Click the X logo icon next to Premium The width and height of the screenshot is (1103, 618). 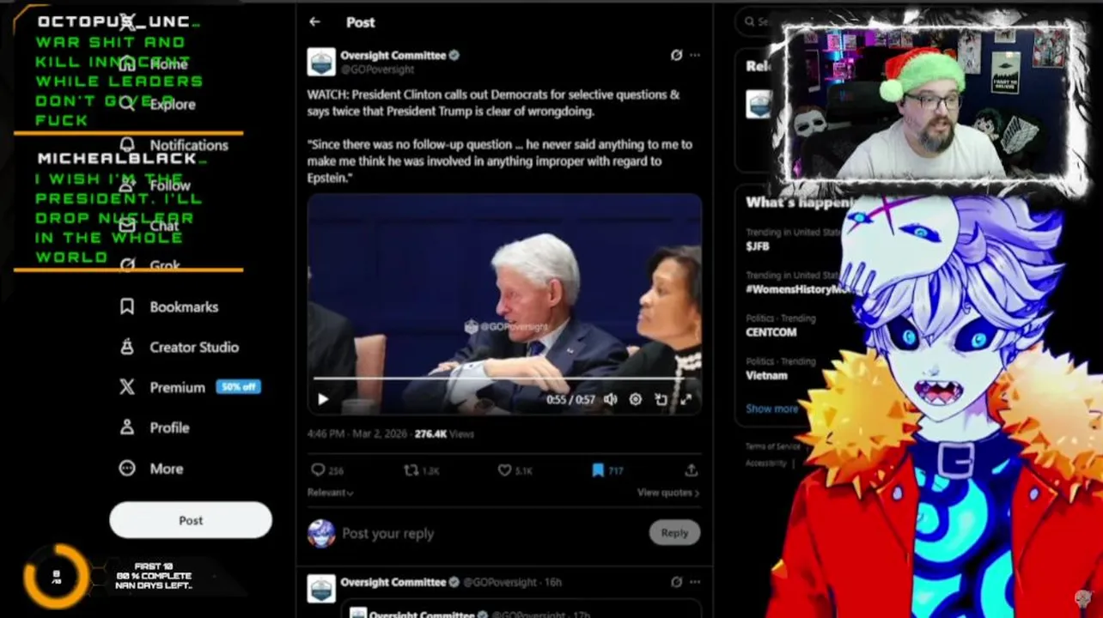(127, 387)
